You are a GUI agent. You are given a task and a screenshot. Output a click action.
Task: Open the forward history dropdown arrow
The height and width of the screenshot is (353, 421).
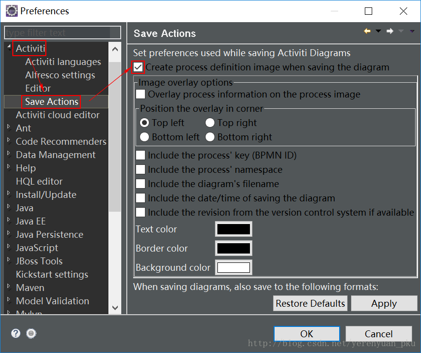coord(401,31)
